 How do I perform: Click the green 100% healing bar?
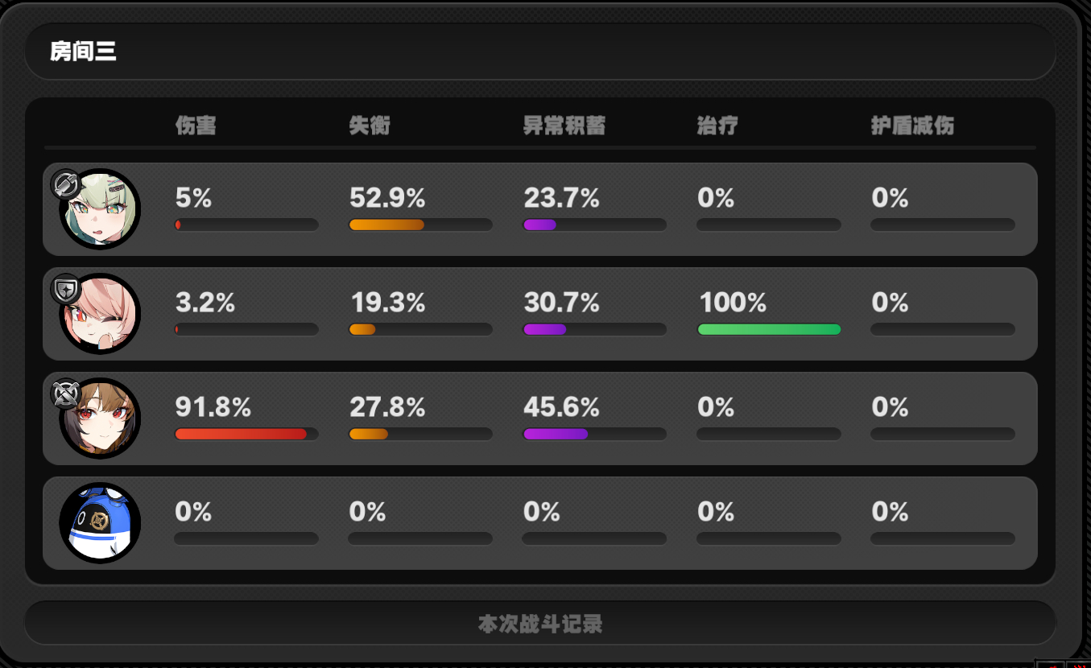tap(769, 329)
